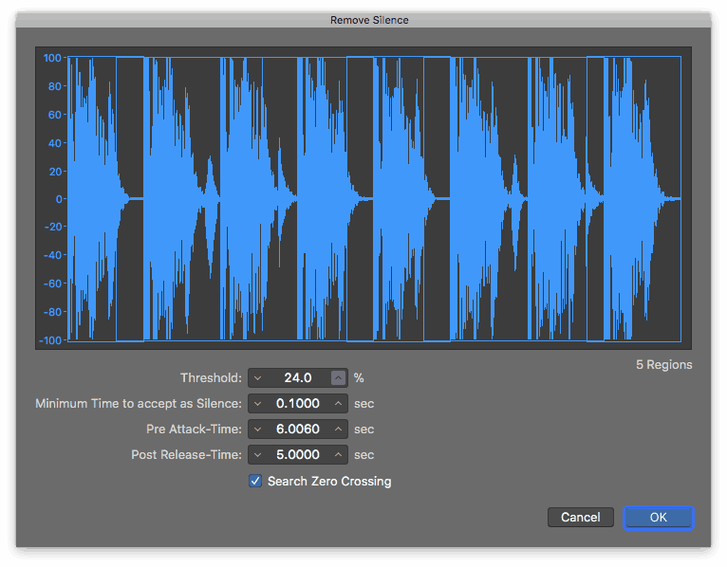This screenshot has height=567, width=727.
Task: Increase Threshold with the up arrow
Action: (339, 377)
